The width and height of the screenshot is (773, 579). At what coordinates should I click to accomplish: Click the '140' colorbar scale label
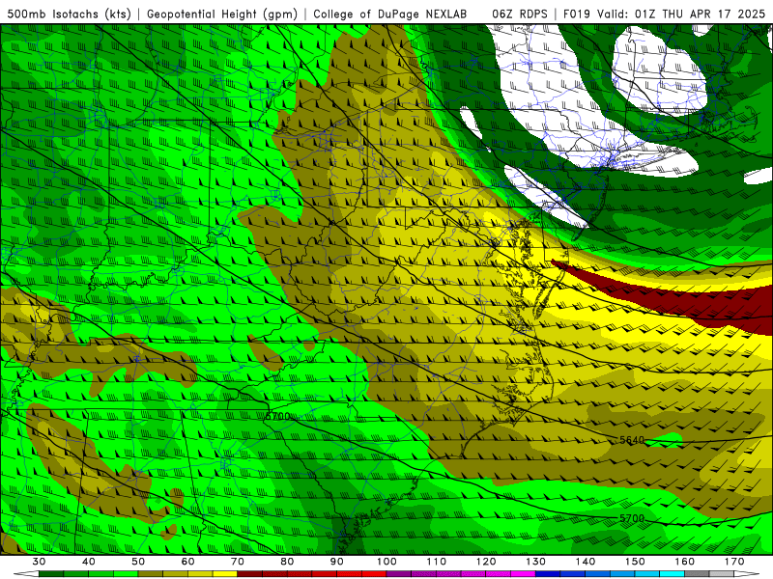click(586, 562)
